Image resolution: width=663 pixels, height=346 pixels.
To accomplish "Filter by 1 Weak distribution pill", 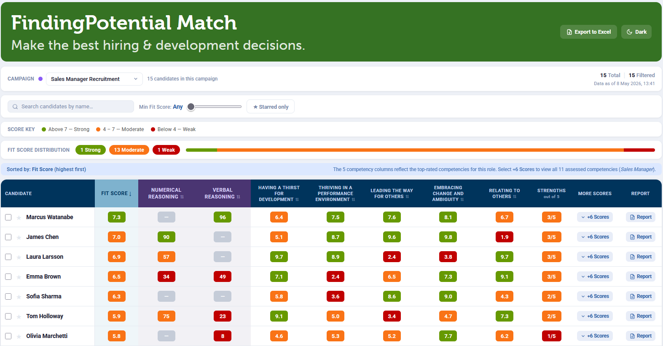I will point(166,150).
